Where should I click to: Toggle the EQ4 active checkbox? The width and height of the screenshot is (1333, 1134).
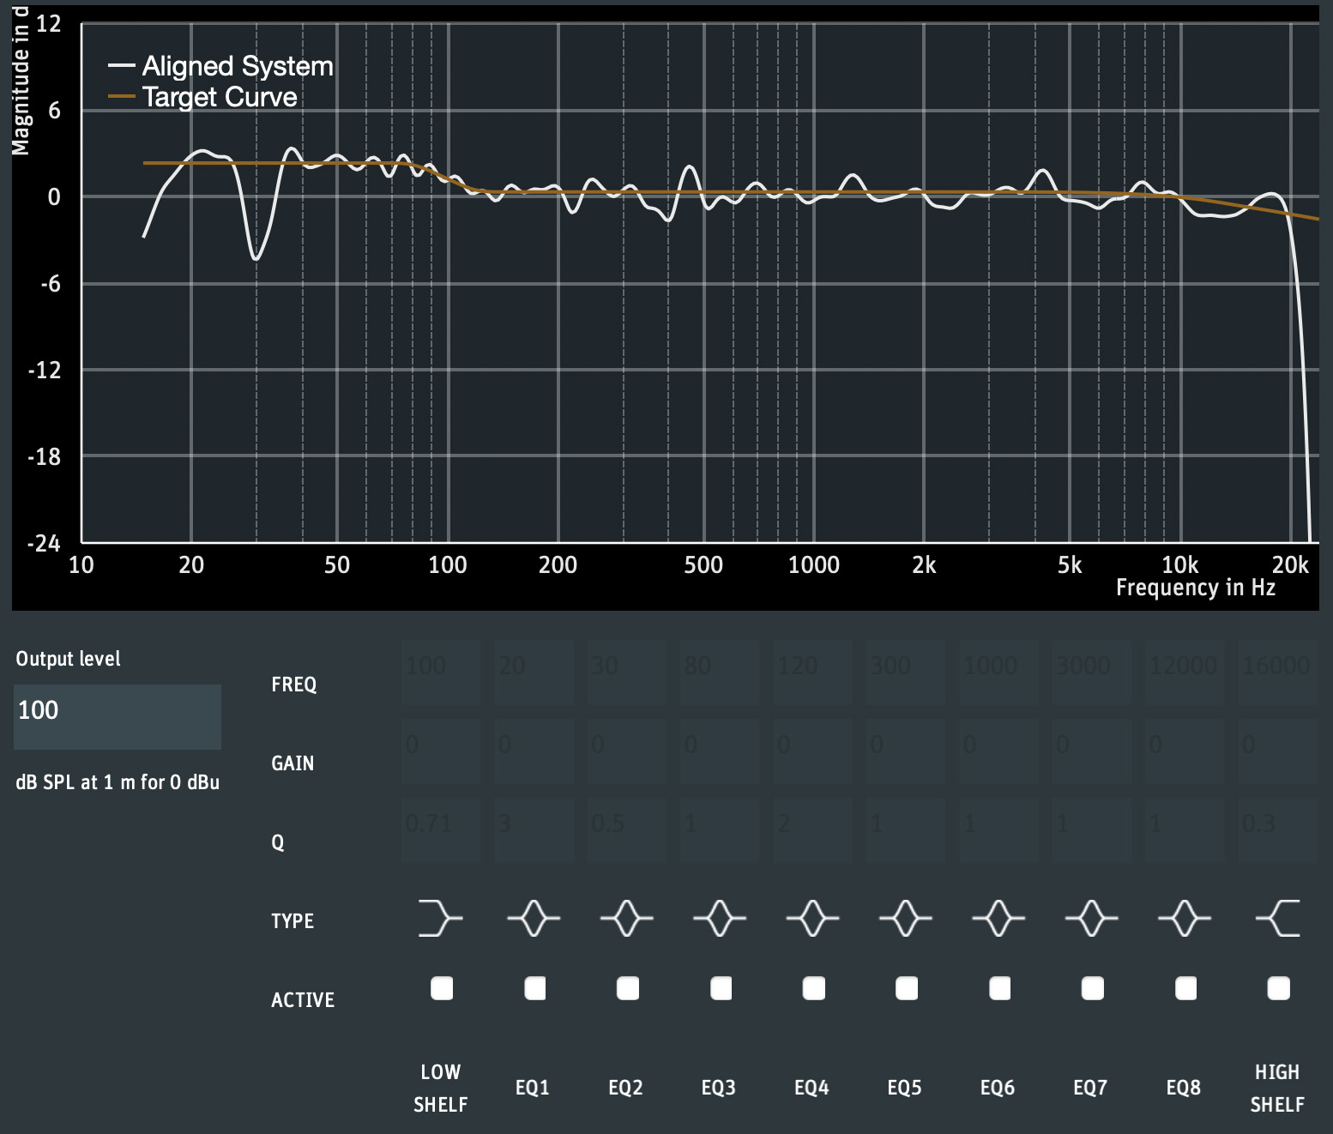(813, 988)
